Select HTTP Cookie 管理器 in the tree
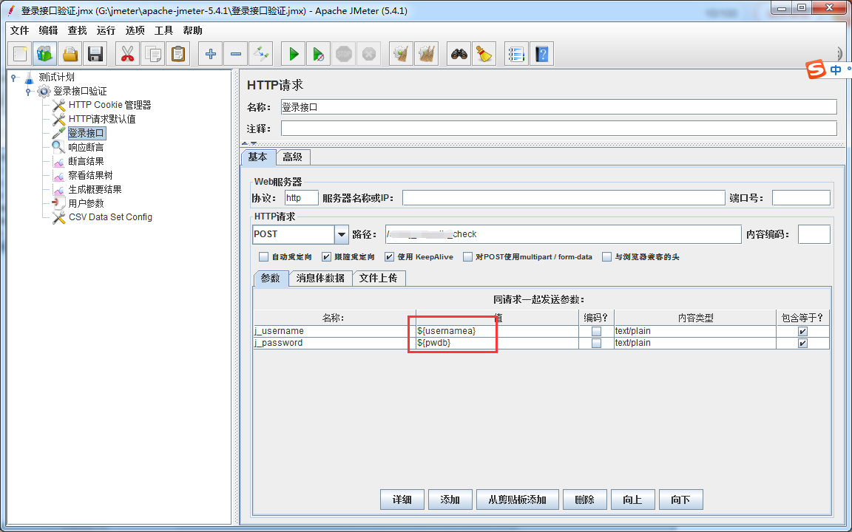 [109, 105]
